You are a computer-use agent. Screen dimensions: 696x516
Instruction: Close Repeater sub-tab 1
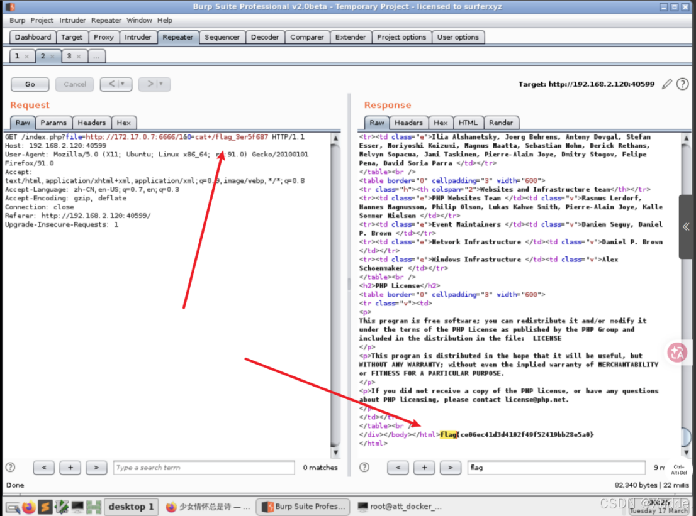click(x=26, y=57)
